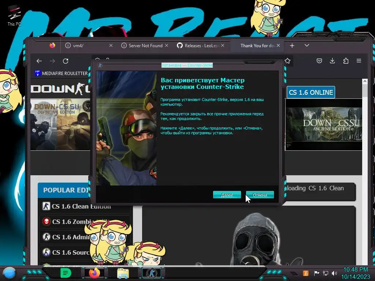
Task: Click the CS 1.6 Source icon
Action: (46, 252)
